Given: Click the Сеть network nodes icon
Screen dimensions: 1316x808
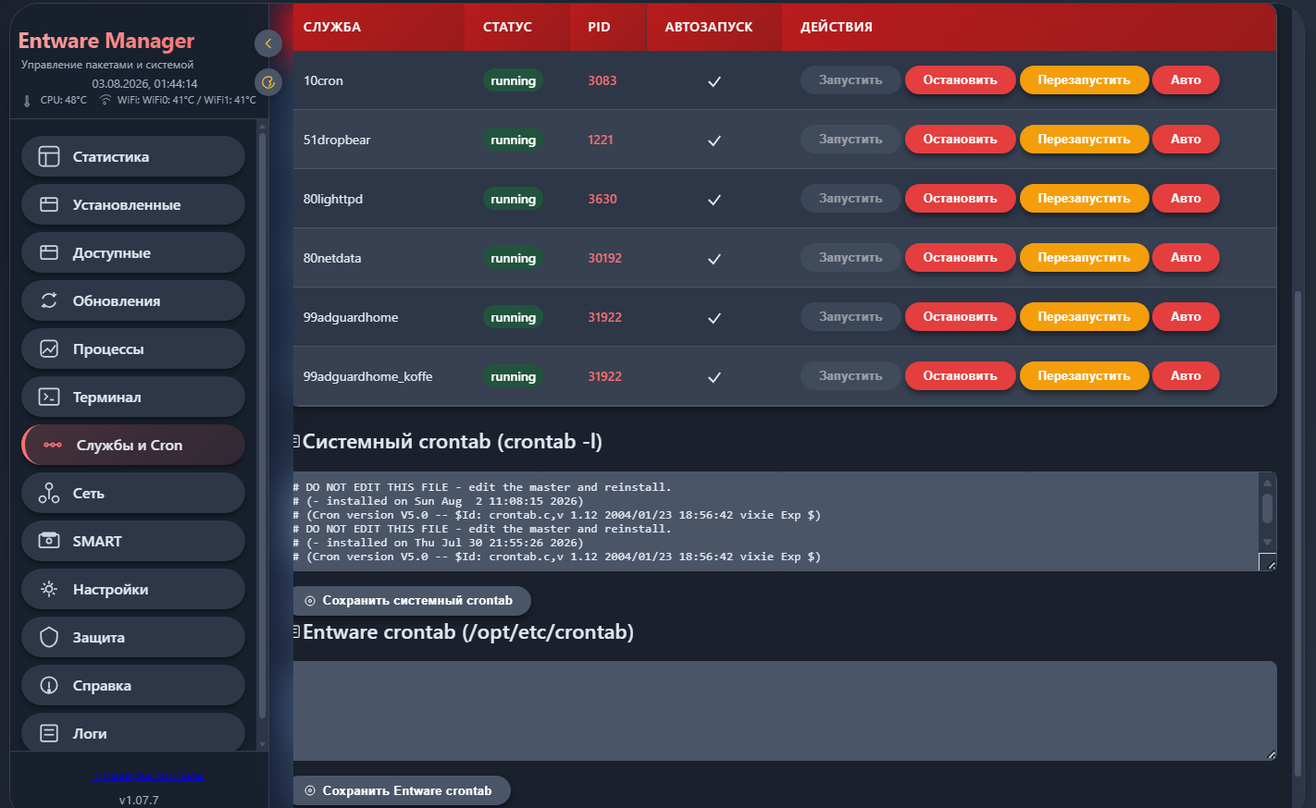Looking at the screenshot, I should point(49,493).
